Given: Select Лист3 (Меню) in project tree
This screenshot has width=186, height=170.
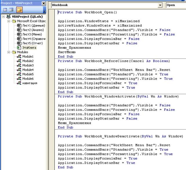Looking at the screenshot, I should point(32,34).
